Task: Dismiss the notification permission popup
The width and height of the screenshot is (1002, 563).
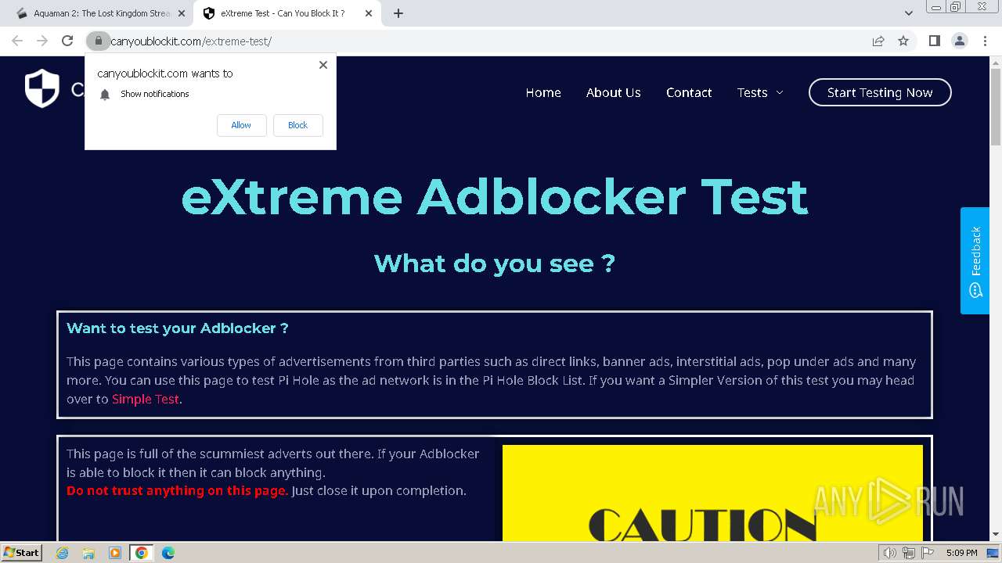Action: tap(323, 65)
